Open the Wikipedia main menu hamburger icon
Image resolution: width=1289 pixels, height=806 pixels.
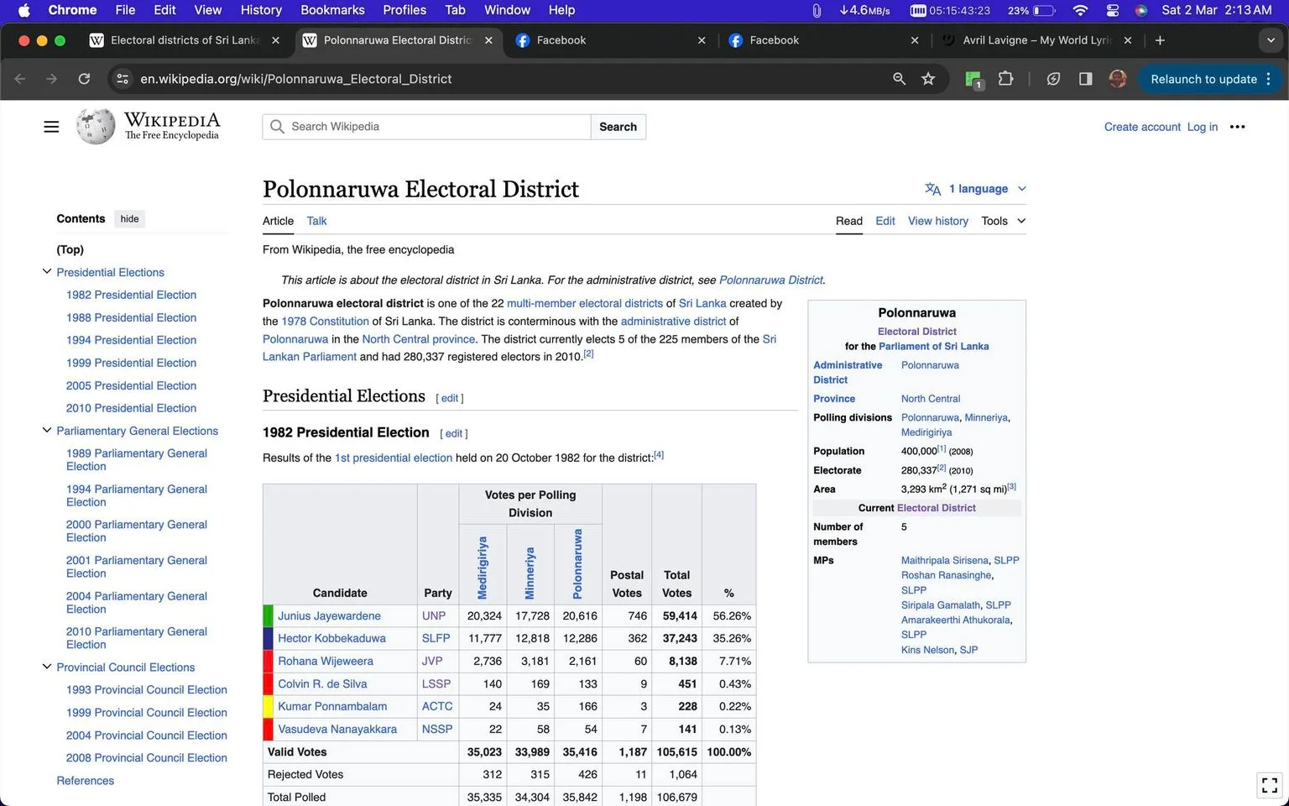tap(51, 127)
